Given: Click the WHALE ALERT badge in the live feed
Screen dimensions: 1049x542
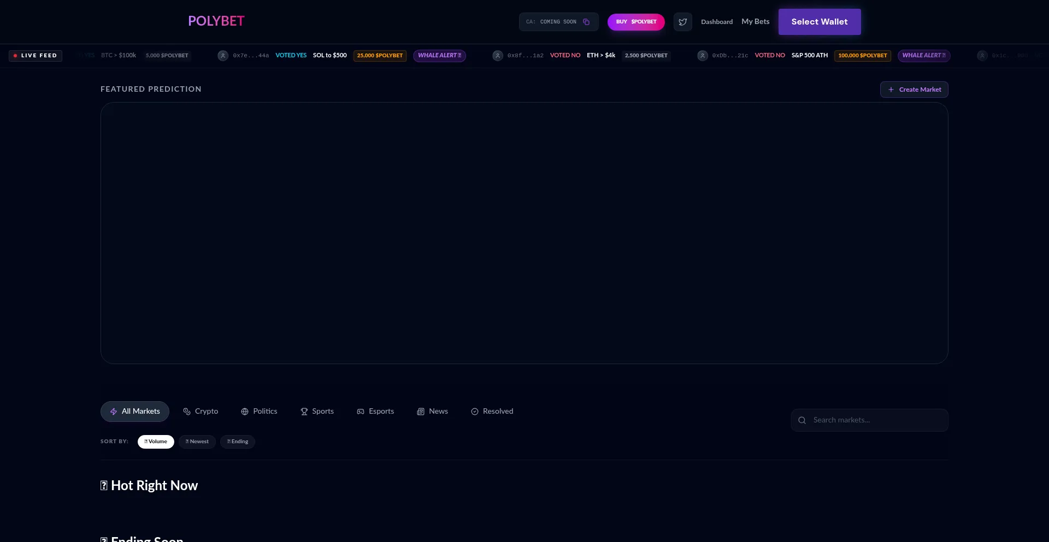Looking at the screenshot, I should pyautogui.click(x=440, y=56).
